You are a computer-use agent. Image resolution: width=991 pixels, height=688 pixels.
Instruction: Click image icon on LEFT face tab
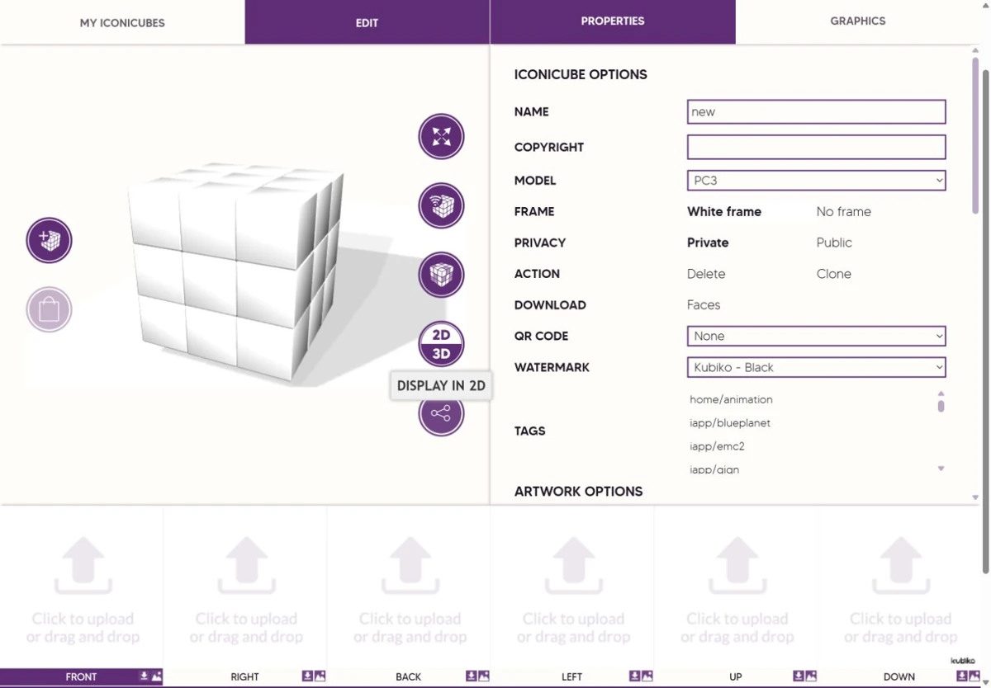[647, 676]
